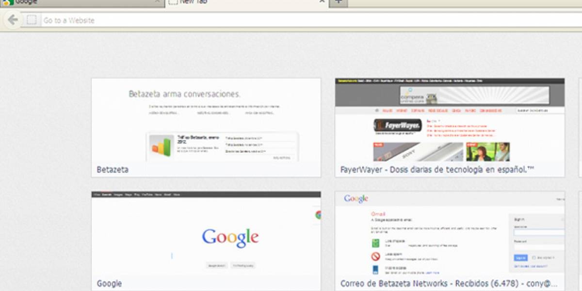Click the Google tile caption text
Screen dimensions: 582x291
click(109, 284)
